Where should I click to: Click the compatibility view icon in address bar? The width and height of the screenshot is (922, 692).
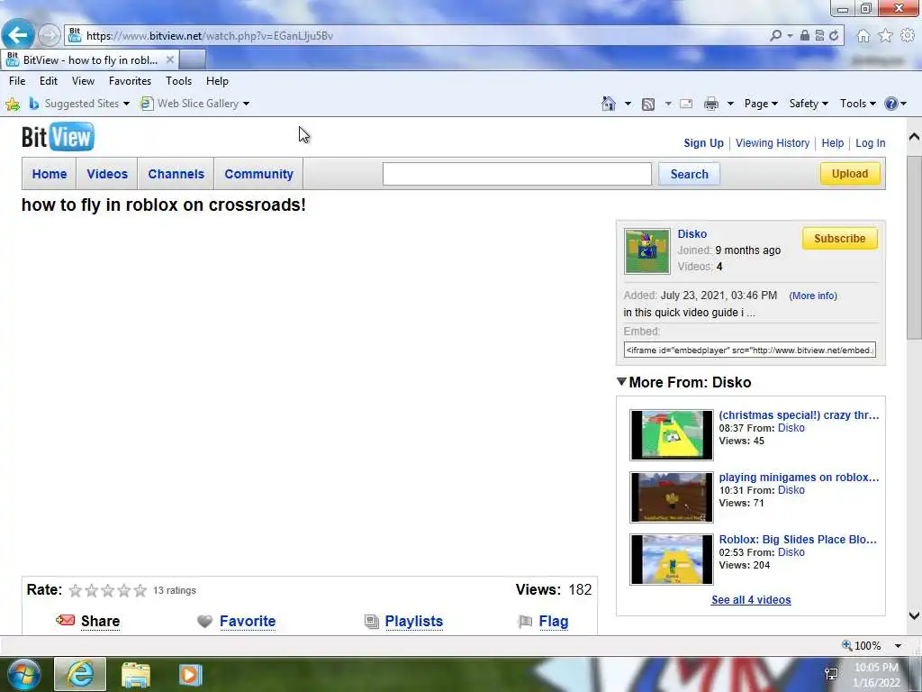coord(819,35)
